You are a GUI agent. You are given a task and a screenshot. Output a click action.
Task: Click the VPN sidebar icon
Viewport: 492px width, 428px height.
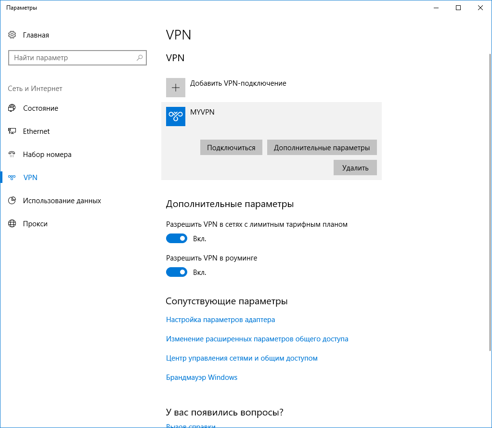coord(12,177)
